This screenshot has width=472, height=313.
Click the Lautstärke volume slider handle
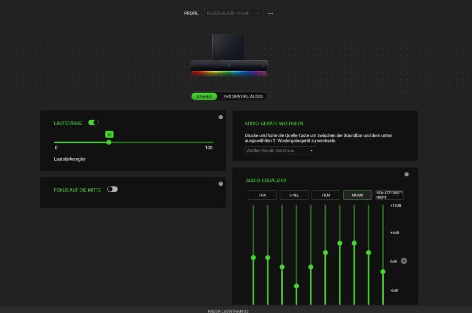coord(109,142)
